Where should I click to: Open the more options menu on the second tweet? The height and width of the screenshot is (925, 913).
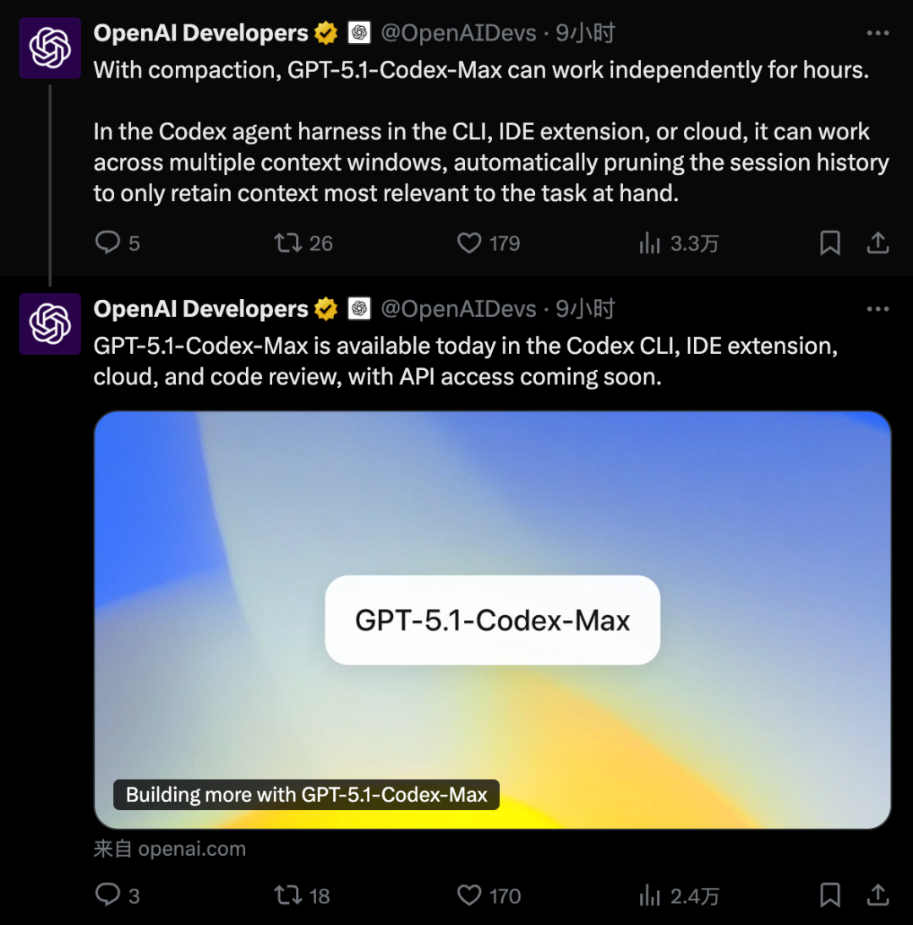pyautogui.click(x=878, y=308)
